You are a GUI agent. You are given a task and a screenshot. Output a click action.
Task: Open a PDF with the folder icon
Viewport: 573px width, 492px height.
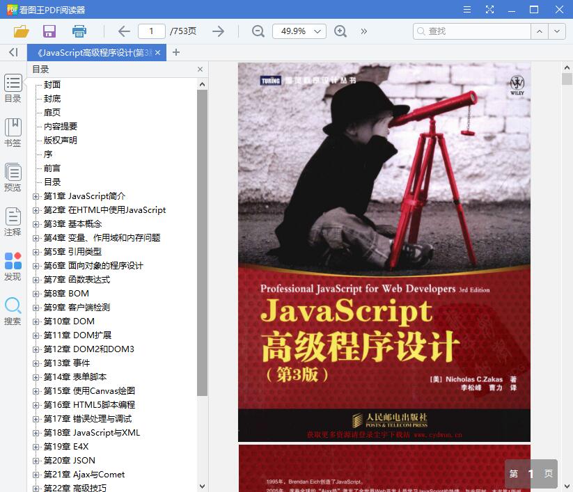coord(21,31)
